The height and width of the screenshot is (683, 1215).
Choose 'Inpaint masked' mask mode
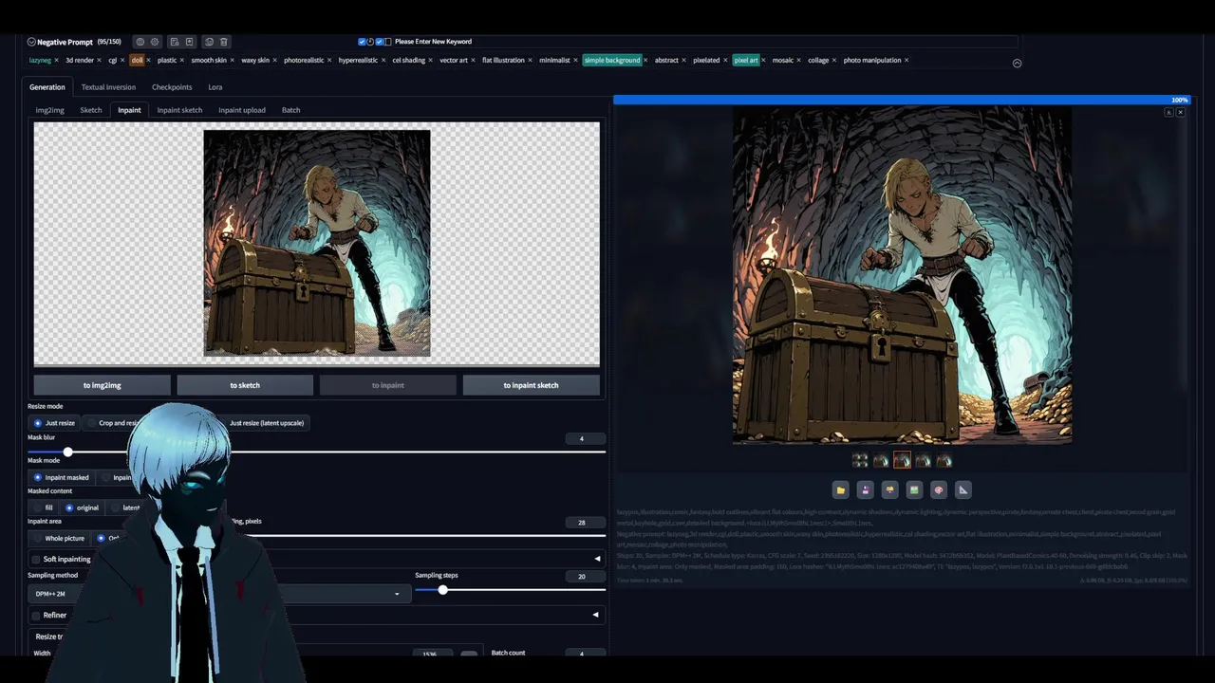tap(61, 477)
